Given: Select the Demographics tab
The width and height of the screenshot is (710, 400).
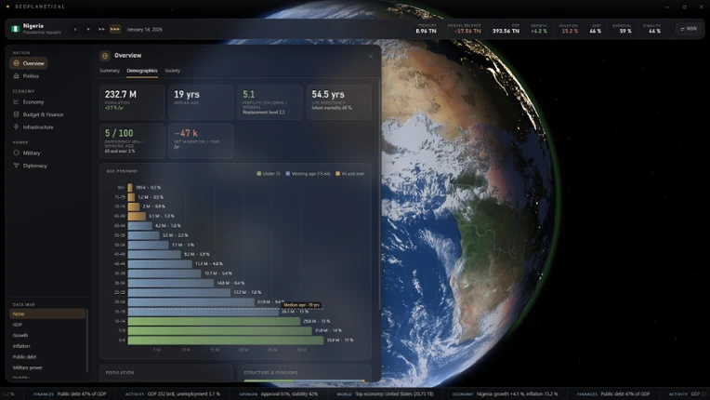Looking at the screenshot, I should coord(142,71).
